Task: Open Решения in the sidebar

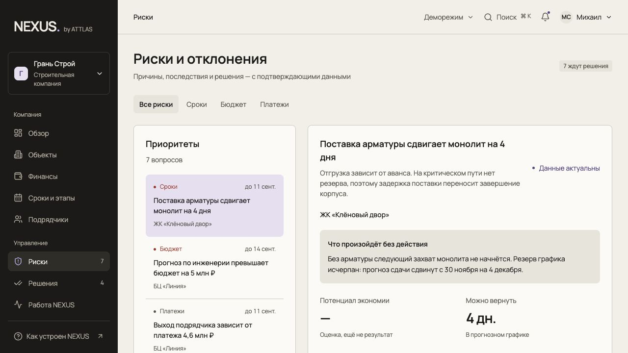Action: 59,283
